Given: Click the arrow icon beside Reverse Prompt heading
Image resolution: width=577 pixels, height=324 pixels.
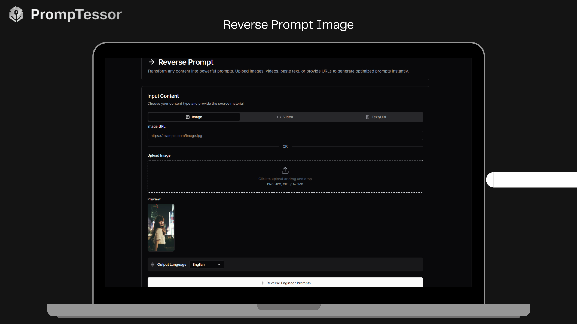Looking at the screenshot, I should click(x=151, y=62).
